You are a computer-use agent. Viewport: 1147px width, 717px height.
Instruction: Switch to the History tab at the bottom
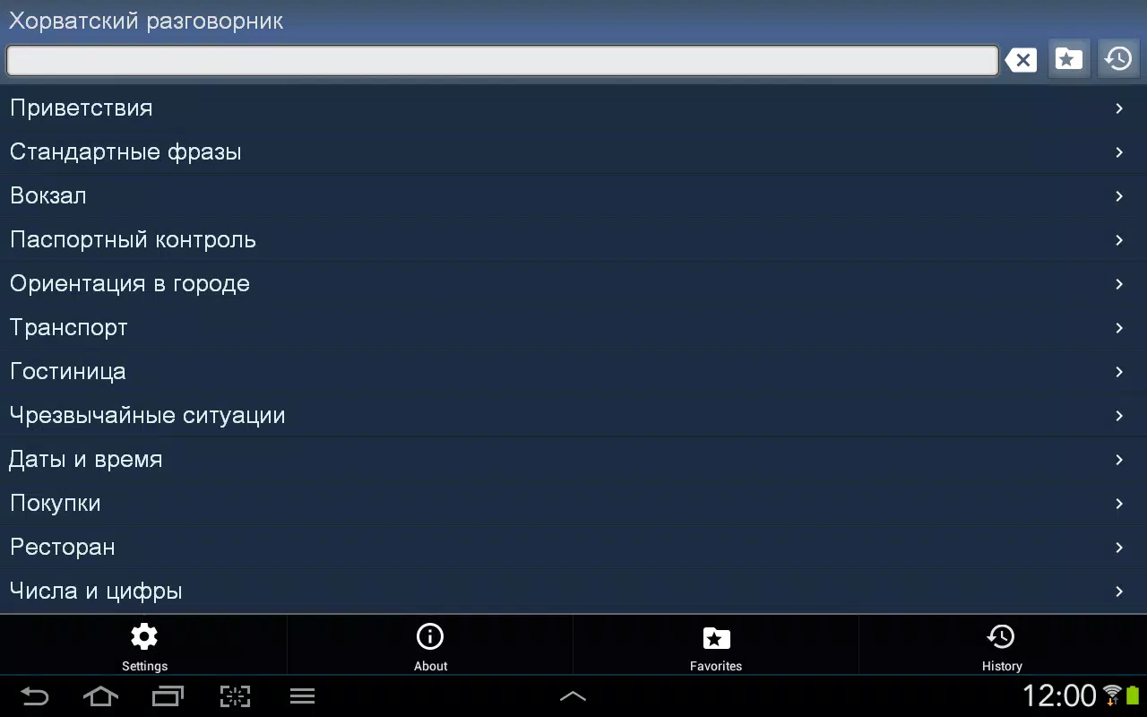1002,645
